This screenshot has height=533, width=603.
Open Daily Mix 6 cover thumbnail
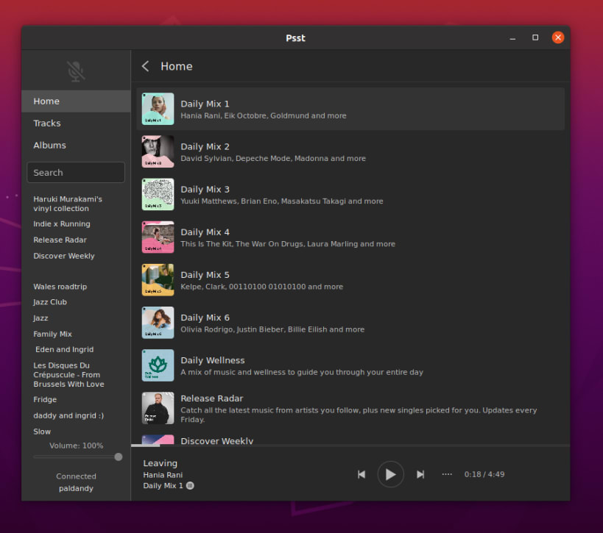click(x=158, y=323)
